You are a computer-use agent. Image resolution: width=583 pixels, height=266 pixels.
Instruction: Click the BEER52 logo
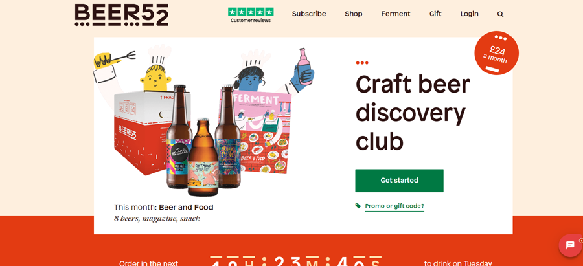[122, 15]
